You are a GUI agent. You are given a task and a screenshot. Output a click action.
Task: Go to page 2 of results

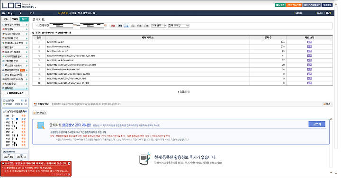181,92
